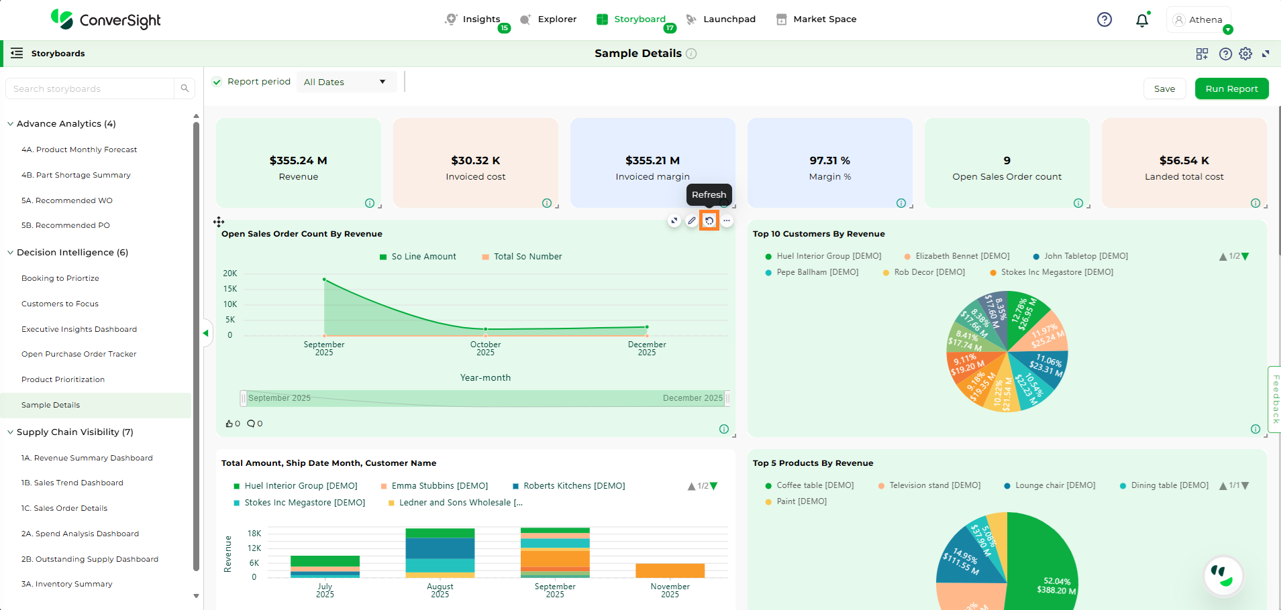Click the storyboard search magnifier icon
Screen dimensions: 1281x610
(185, 88)
